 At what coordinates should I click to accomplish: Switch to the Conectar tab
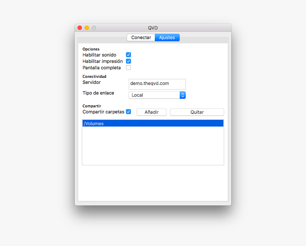tap(141, 38)
